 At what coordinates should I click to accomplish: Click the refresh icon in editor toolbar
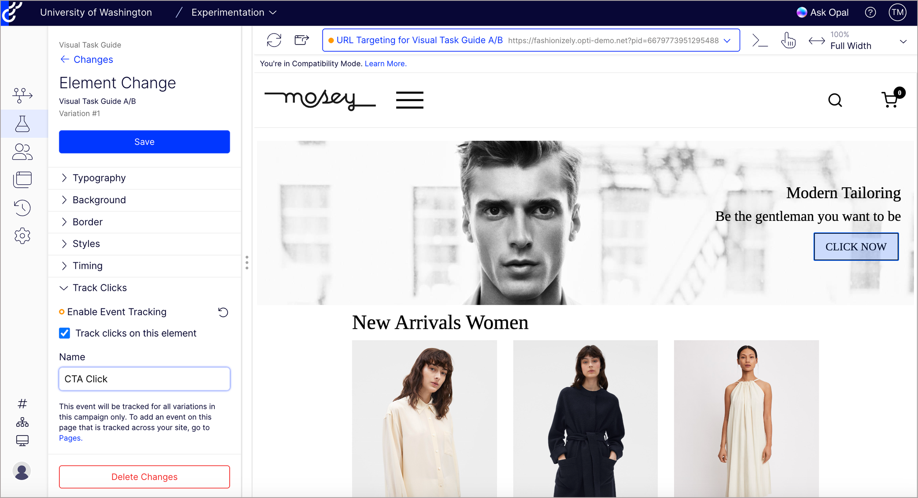click(x=274, y=40)
